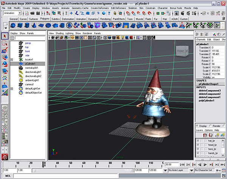Pick the Paint Selection tool
This screenshot has height=179, width=227.
[x=5, y=50]
